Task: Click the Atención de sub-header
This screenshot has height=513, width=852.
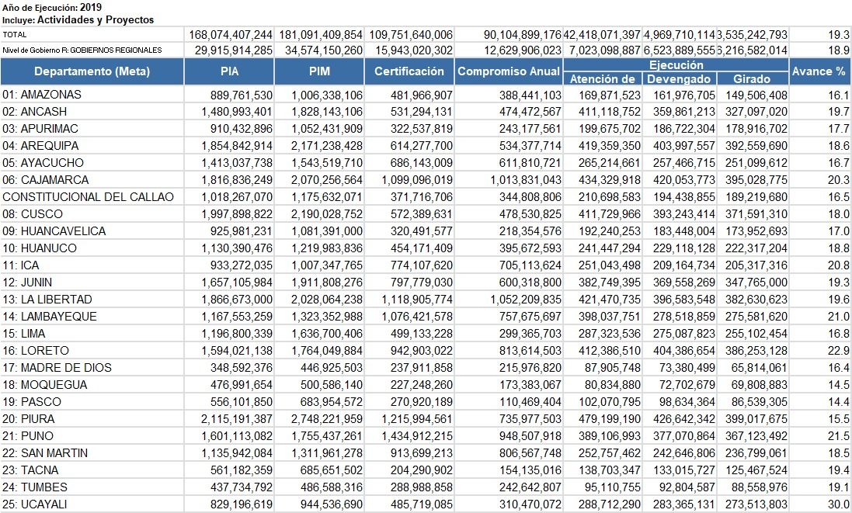Action: (x=603, y=78)
